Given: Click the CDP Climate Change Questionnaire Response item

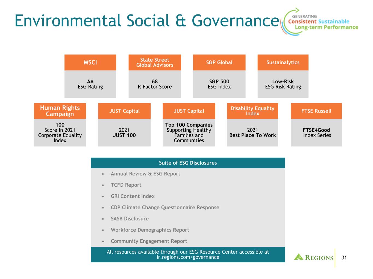Looking at the screenshot, I should coord(165,208).
